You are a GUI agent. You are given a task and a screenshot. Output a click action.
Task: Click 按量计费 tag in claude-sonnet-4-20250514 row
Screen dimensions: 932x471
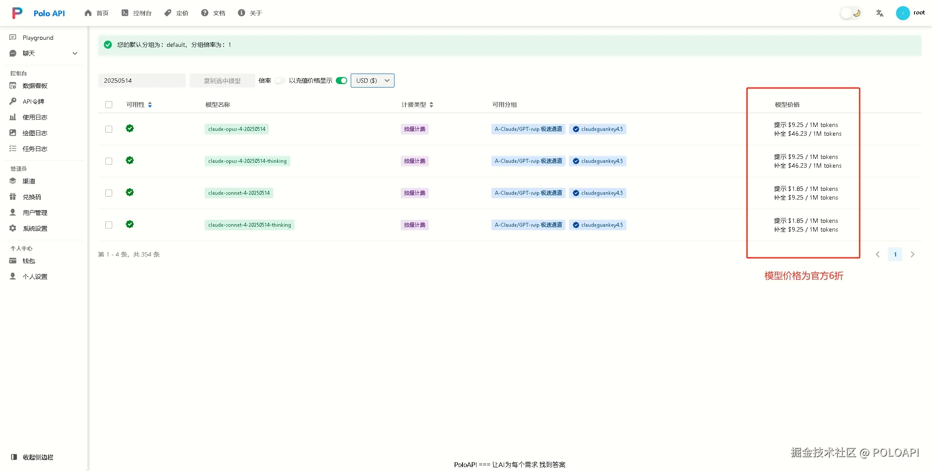[415, 193]
